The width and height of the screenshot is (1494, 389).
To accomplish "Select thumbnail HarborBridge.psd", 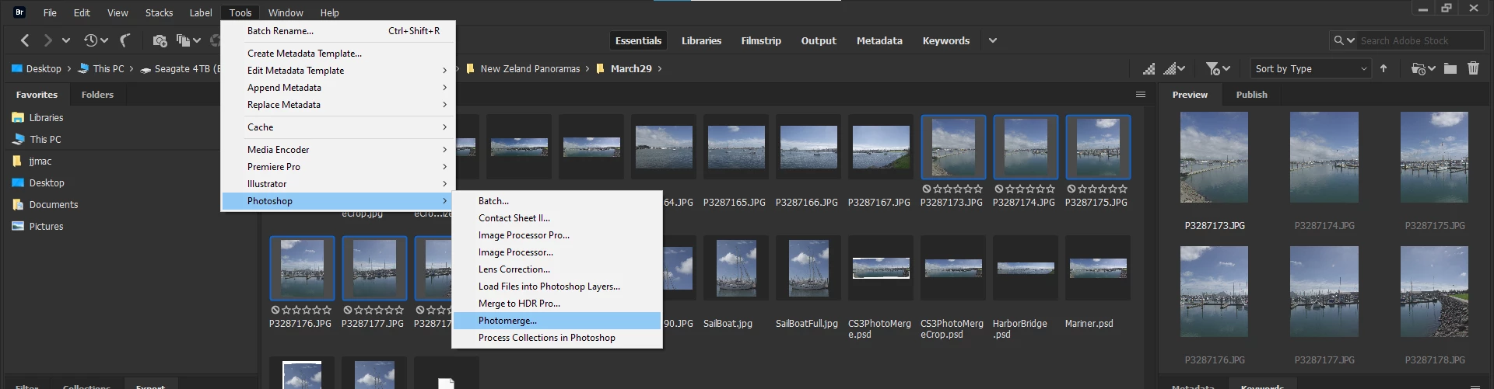I will point(1026,268).
